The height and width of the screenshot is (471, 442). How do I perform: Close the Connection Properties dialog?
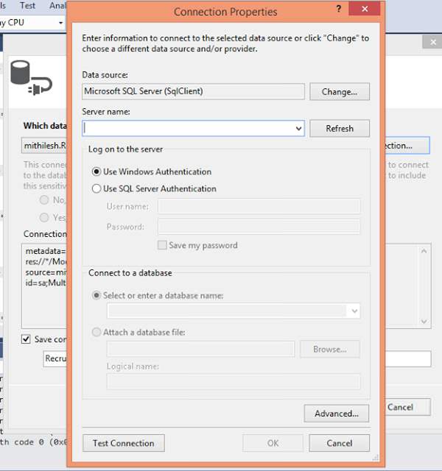[365, 9]
